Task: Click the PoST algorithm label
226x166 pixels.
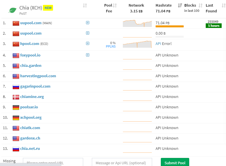Action: [x=23, y=14]
